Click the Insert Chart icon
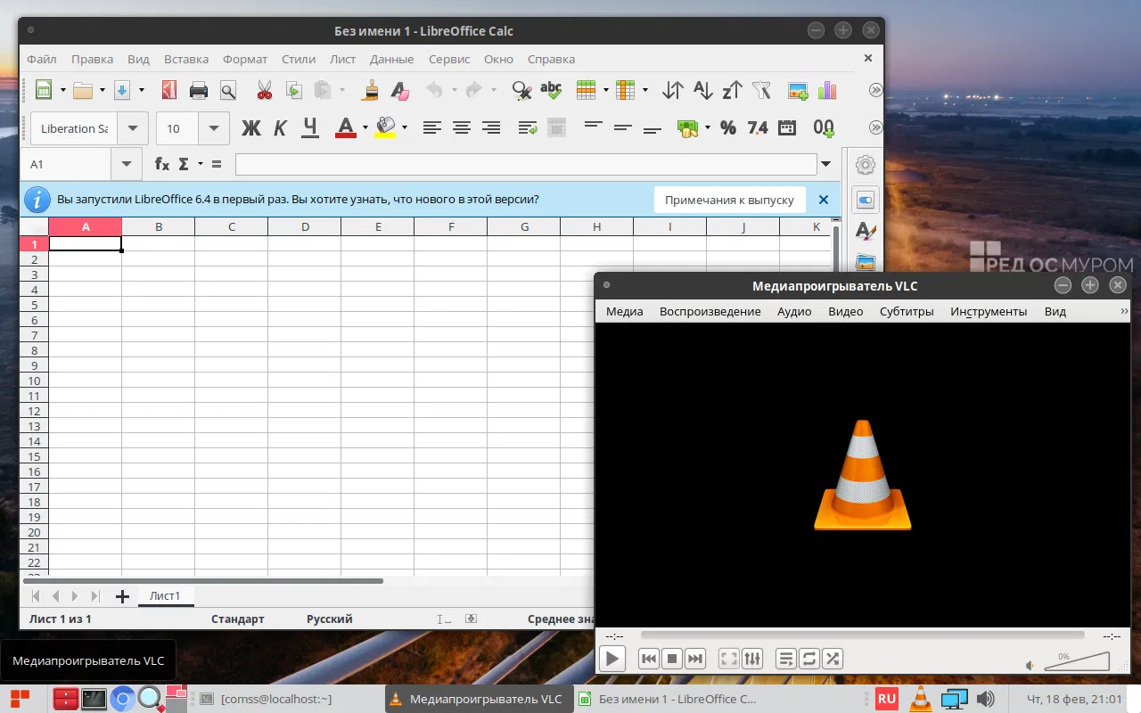Screen dimensions: 1141x713 tap(826, 90)
